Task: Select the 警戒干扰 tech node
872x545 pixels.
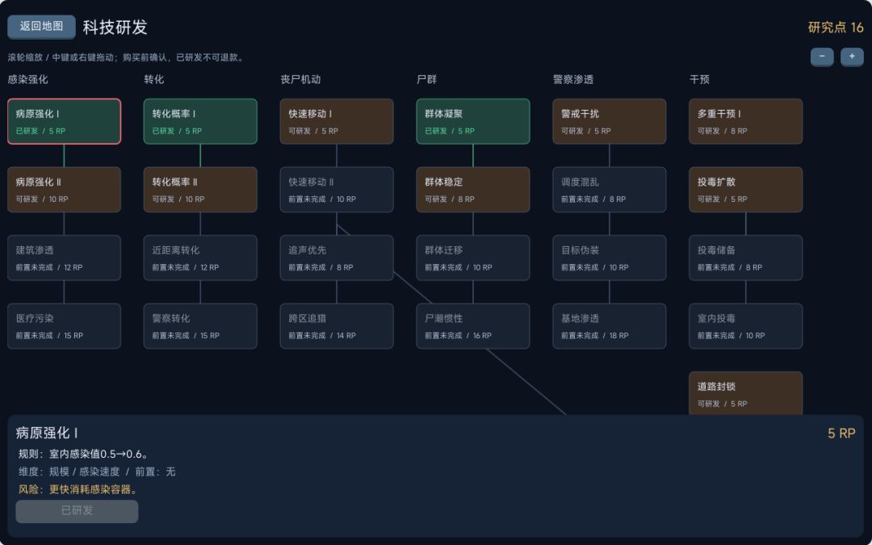Action: (x=609, y=121)
